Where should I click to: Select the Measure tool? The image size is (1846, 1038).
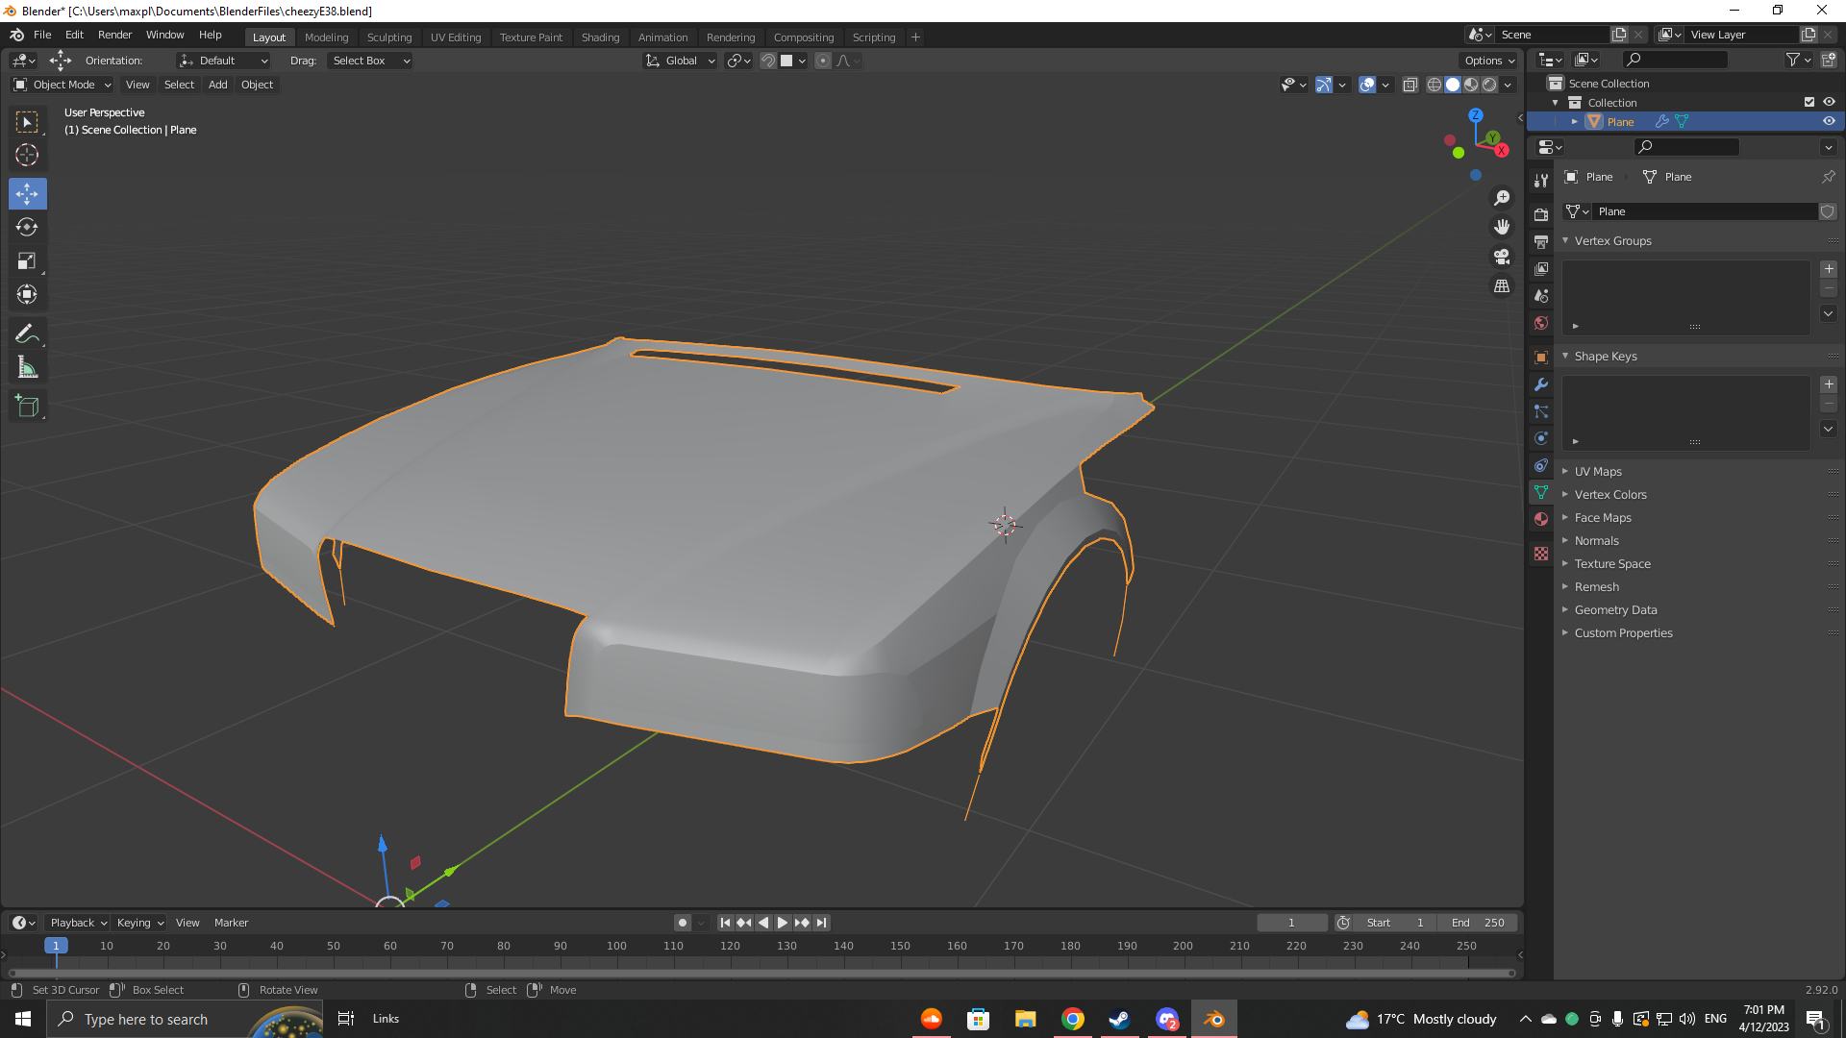[27, 368]
